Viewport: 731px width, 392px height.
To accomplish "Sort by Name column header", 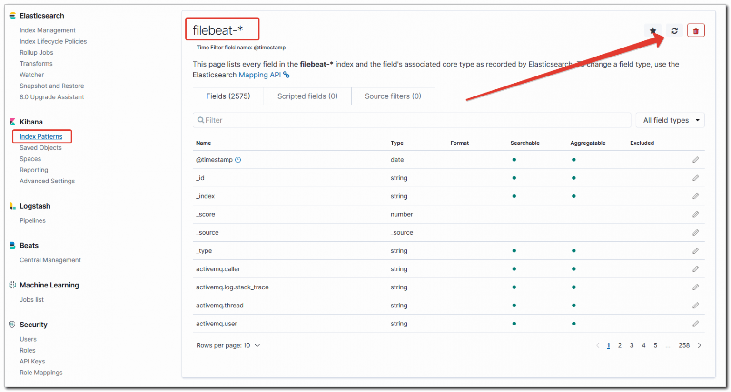I will 203,143.
